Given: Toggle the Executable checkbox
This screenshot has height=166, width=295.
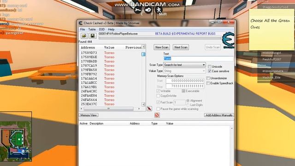Looking at the screenshot, I should click(183, 91).
